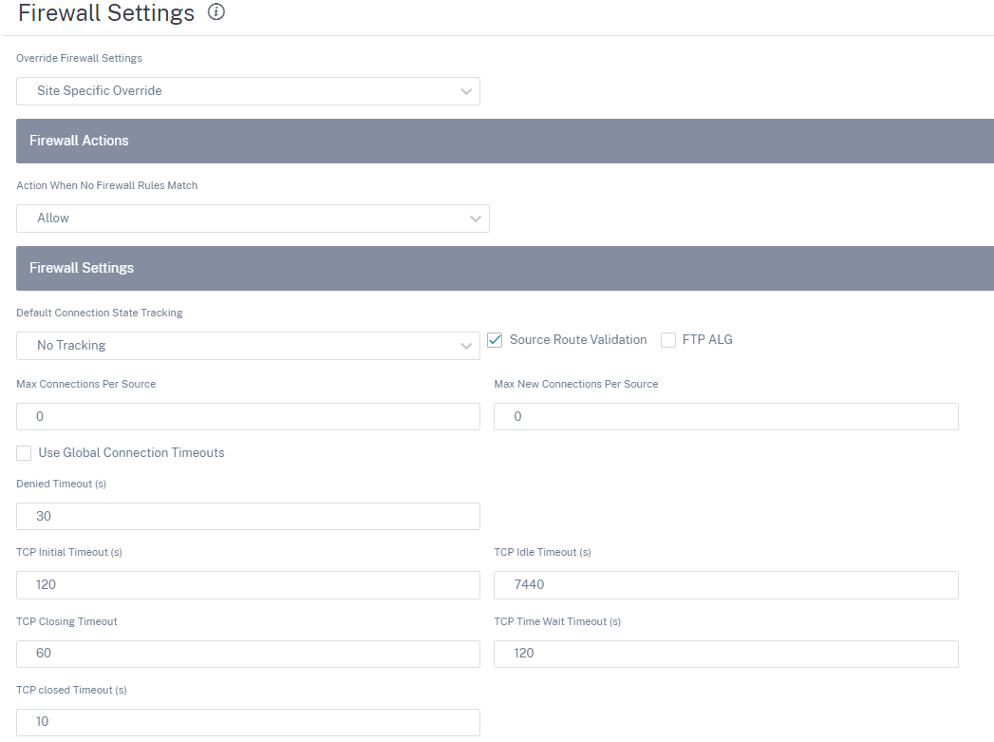
Task: Click the chevron arrow on the Allow dropdown
Action: coord(476,219)
